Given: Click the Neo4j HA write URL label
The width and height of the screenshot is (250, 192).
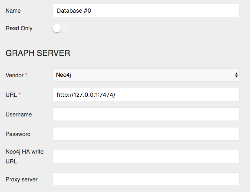Looking at the screenshot, I should [24, 156].
